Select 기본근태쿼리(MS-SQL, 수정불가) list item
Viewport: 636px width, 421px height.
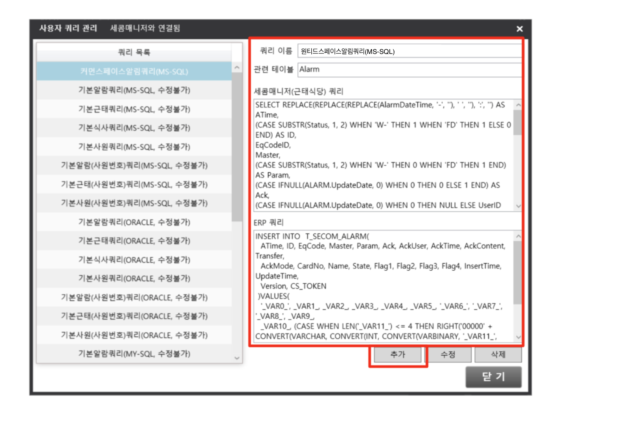[134, 109]
